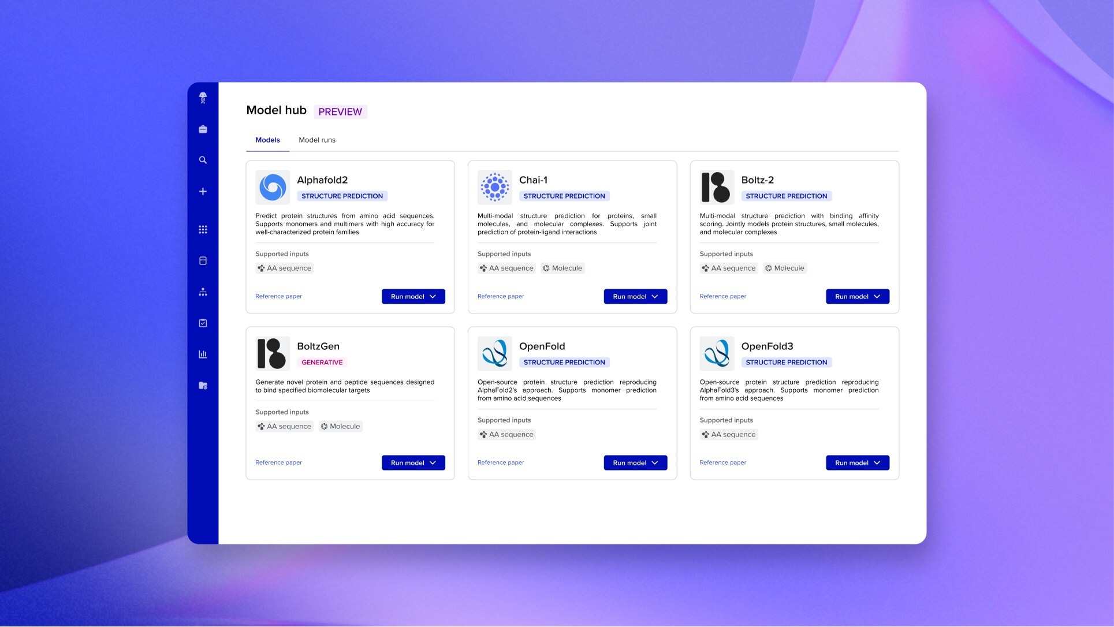
Task: Open search from the sidebar magnifier icon
Action: click(x=203, y=160)
